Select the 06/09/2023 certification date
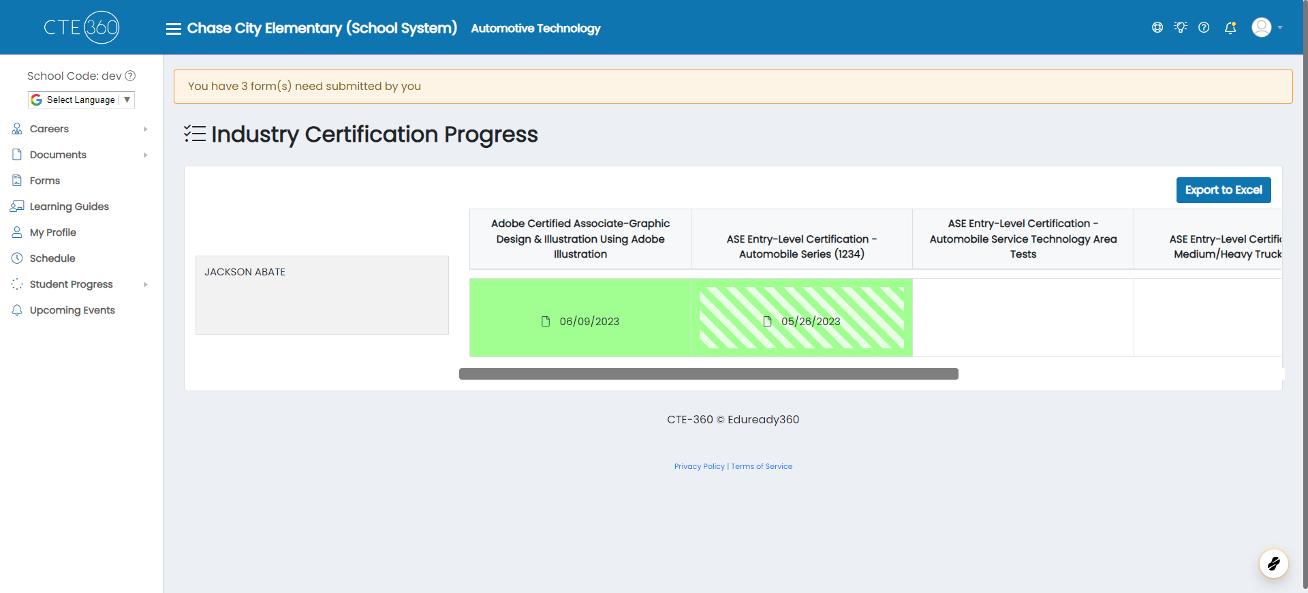1308x593 pixels. coord(589,322)
